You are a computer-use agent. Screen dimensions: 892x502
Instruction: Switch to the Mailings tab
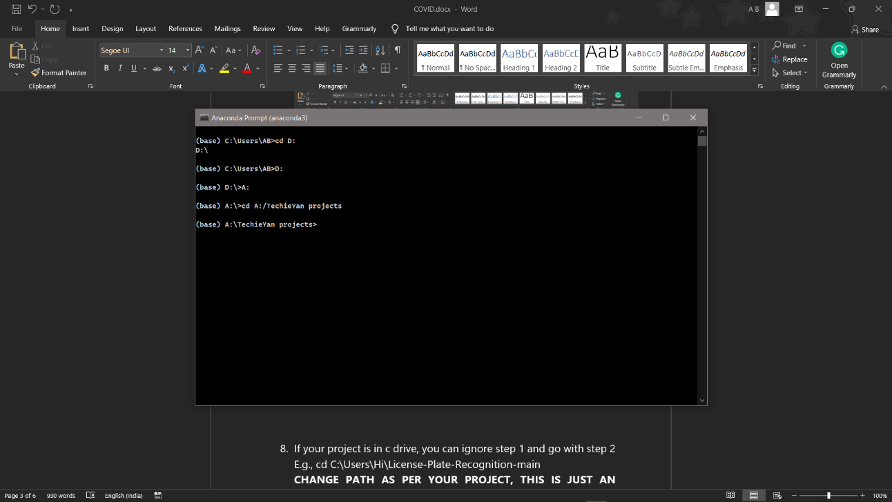point(227,29)
